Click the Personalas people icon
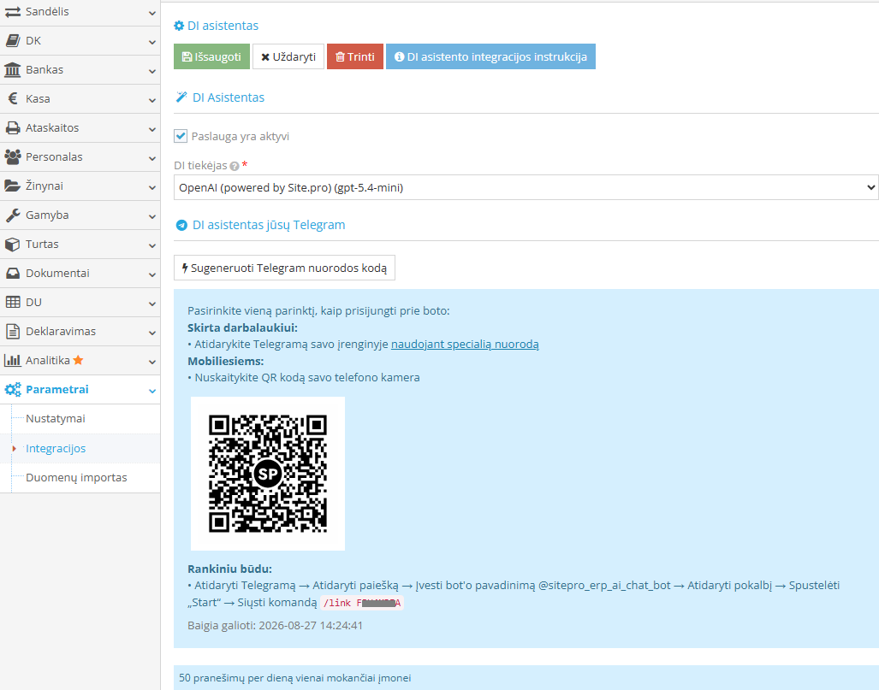The image size is (879, 690). 12,156
